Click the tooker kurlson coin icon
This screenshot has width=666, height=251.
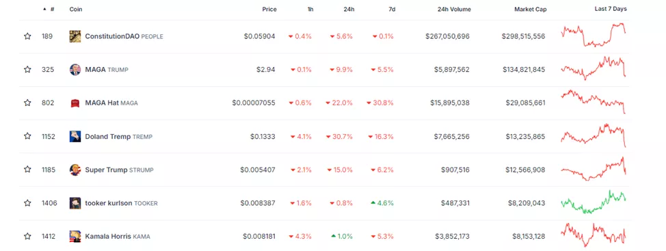tap(75, 203)
